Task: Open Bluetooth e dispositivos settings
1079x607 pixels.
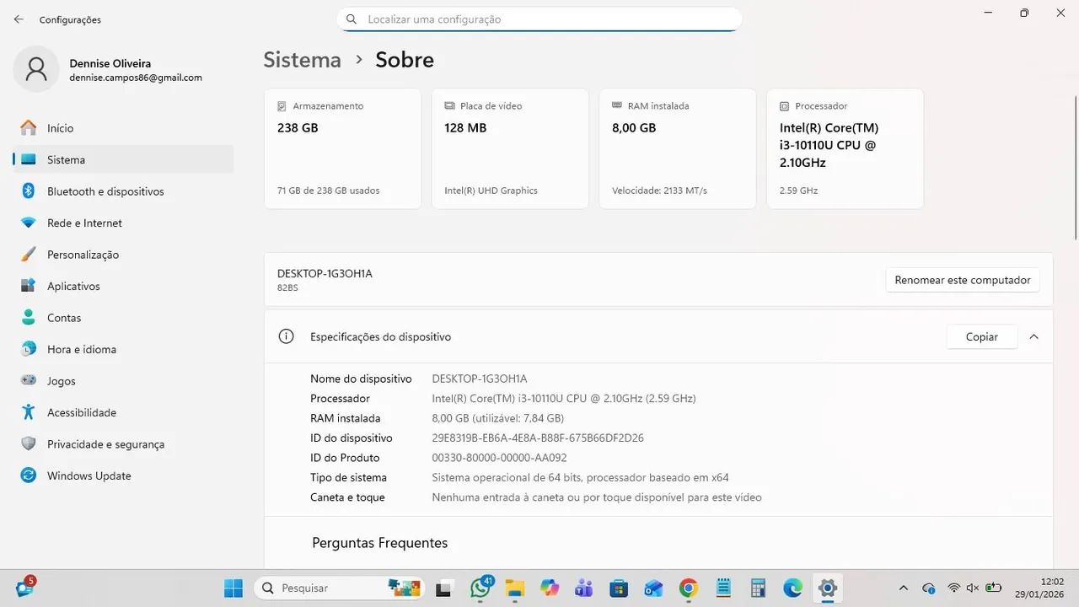Action: pyautogui.click(x=105, y=191)
